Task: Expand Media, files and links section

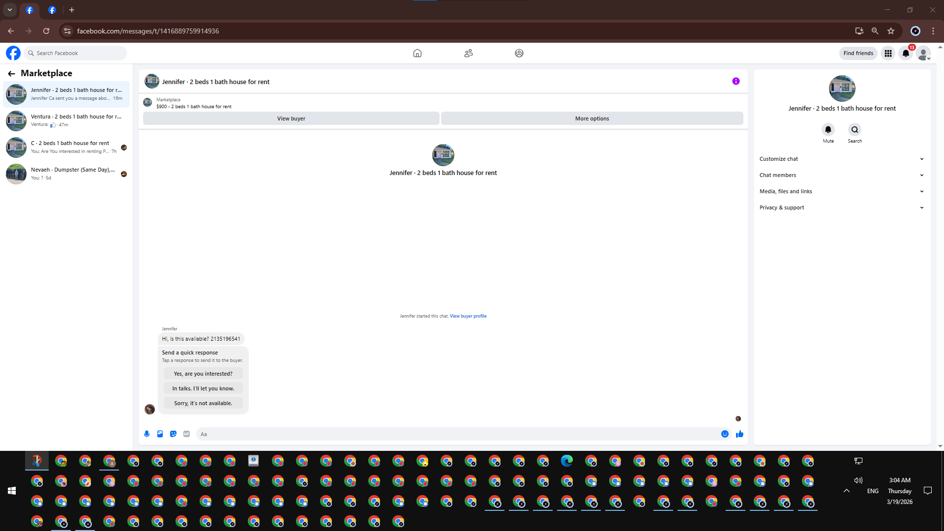Action: (x=841, y=191)
